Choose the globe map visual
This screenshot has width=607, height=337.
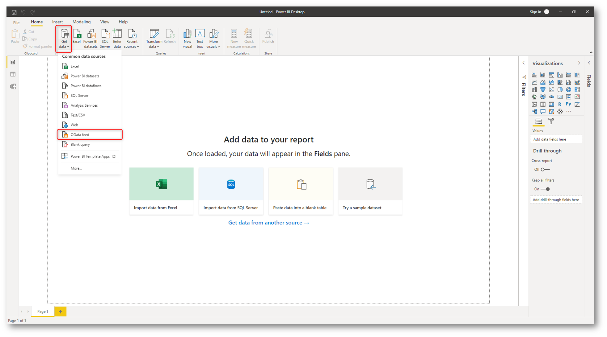(534, 97)
